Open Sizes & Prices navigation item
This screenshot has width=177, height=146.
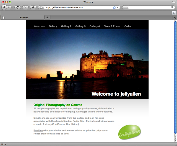[x=112, y=26]
